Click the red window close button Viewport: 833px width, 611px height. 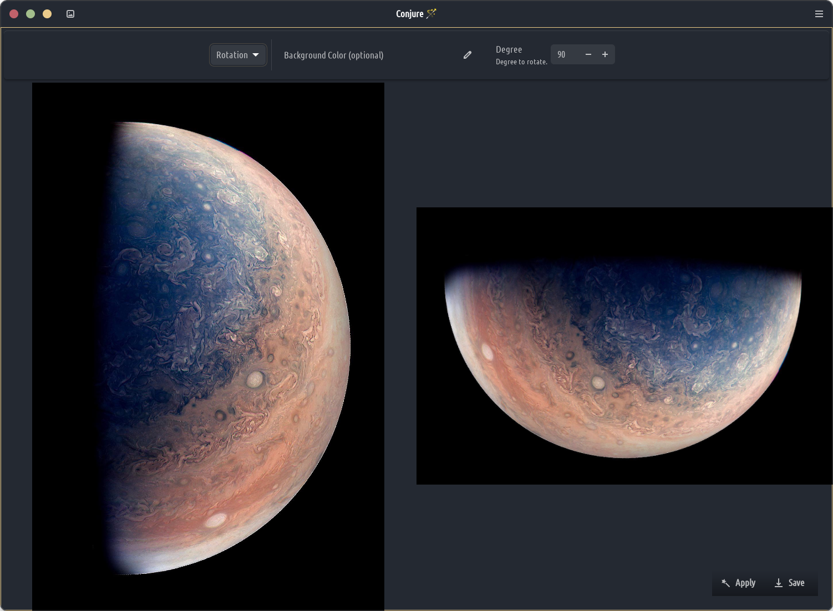click(14, 14)
